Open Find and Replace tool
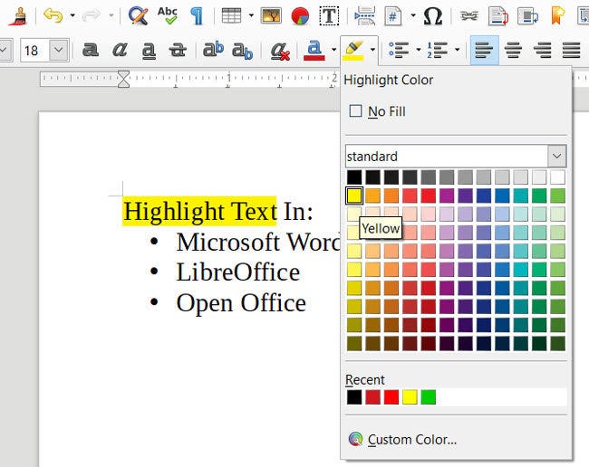589x467 pixels. point(138,15)
